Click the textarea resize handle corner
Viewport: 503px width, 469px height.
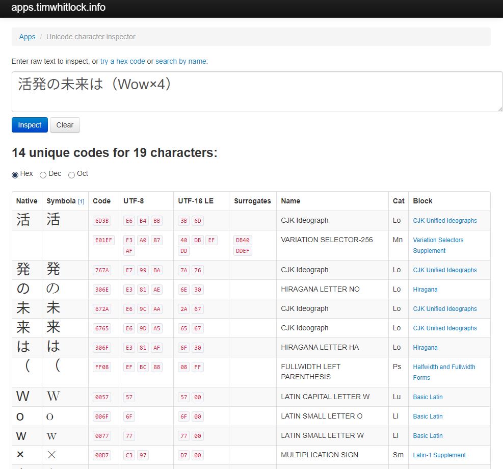click(x=500, y=109)
